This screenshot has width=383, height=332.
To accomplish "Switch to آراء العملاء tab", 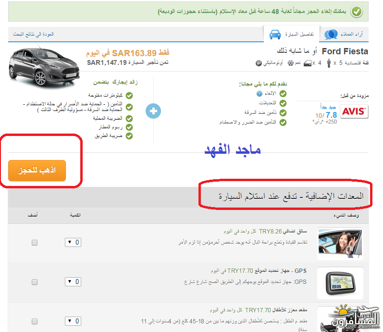I will 344,34.
